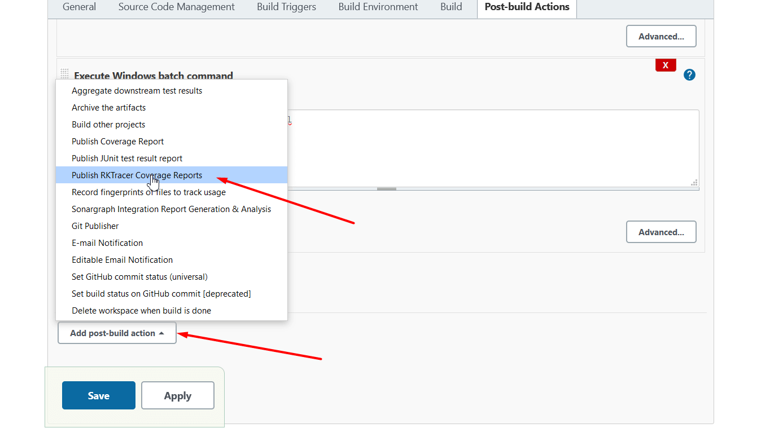Open the Source Code Management tab

point(176,7)
